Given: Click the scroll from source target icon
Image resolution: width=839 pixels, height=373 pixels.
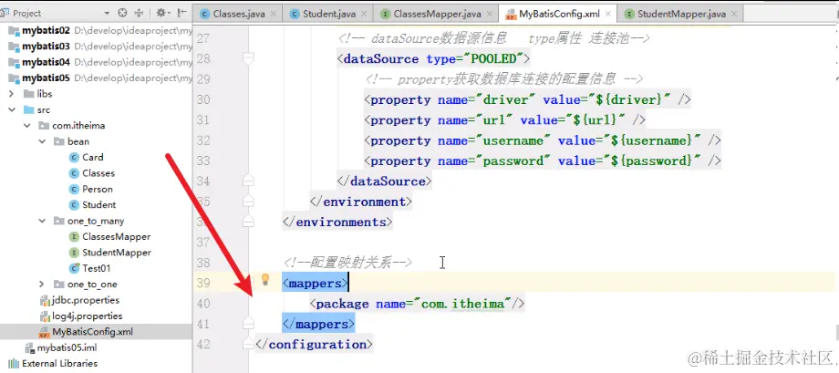Looking at the screenshot, I should point(122,13).
